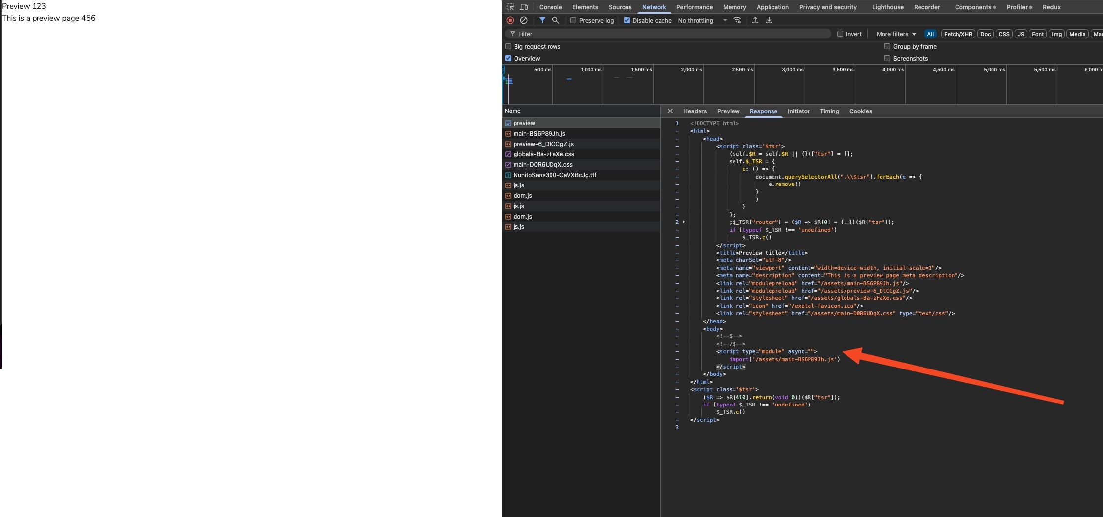
Task: Show the Timing tab
Action: (829, 111)
